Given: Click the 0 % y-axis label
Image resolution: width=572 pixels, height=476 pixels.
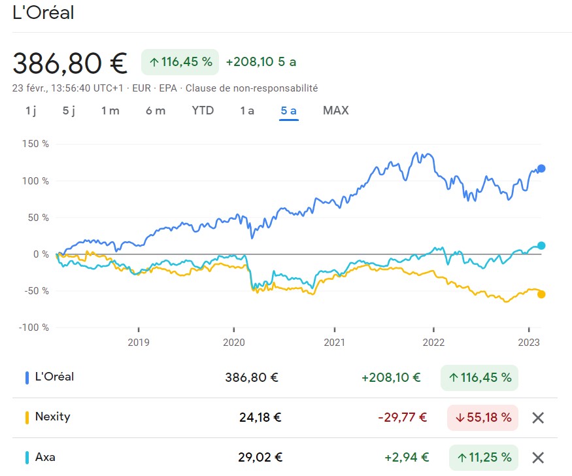Looking at the screenshot, I should (x=41, y=254).
